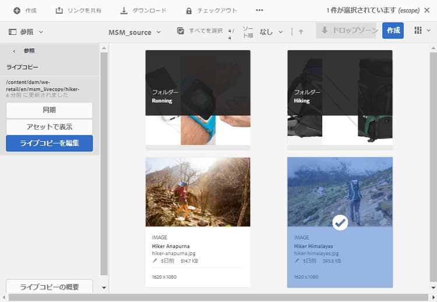Viewport: 437px width, 302px height.
Task: Click the pencil icon on Hiker Anapurna
Action: coord(154,261)
